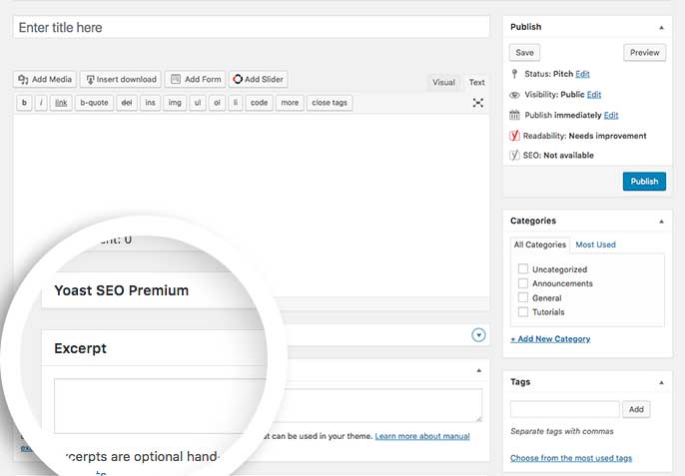Collapse the Publish panel
This screenshot has width=685, height=476.
(x=661, y=28)
